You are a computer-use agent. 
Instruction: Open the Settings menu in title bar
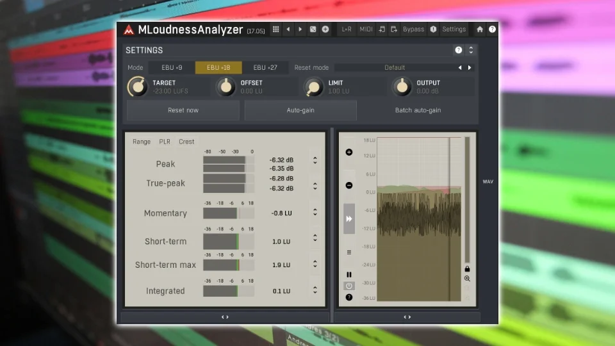pyautogui.click(x=454, y=29)
